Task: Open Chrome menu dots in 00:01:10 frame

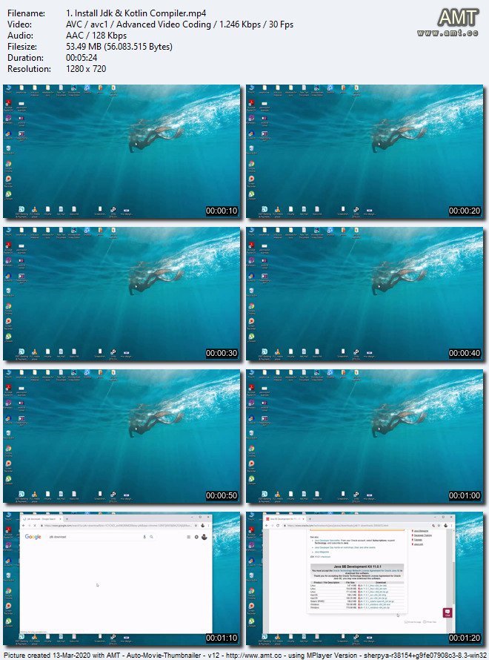Action: pos(209,526)
